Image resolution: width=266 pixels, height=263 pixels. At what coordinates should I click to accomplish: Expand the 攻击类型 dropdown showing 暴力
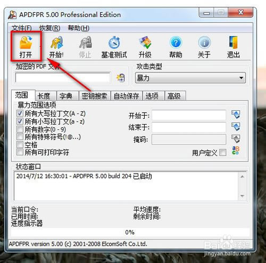pyautogui.click(x=190, y=78)
